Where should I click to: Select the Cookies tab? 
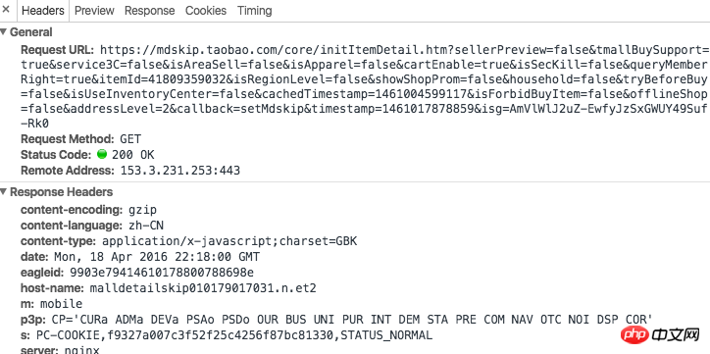pos(206,11)
